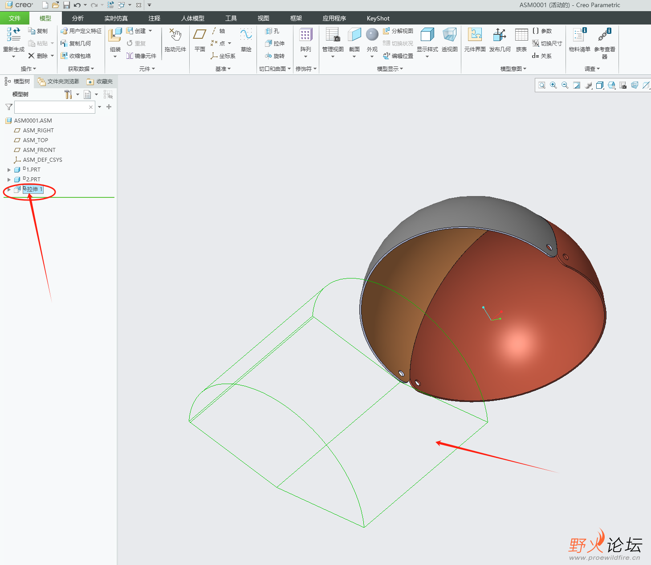The width and height of the screenshot is (651, 565).
Task: Click the 组装 assemble component icon
Action: click(115, 34)
